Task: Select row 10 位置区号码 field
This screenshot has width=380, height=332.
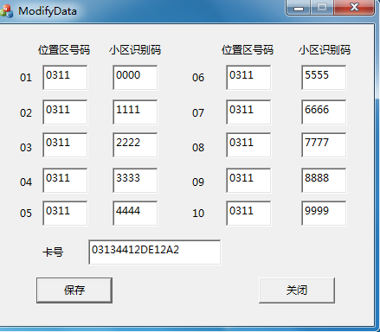Action: coord(248,214)
